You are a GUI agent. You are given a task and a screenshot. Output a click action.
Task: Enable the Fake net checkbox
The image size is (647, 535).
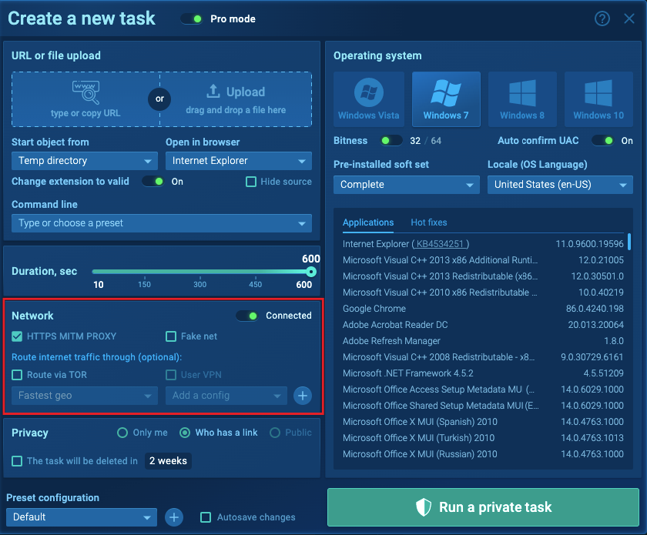click(x=171, y=336)
